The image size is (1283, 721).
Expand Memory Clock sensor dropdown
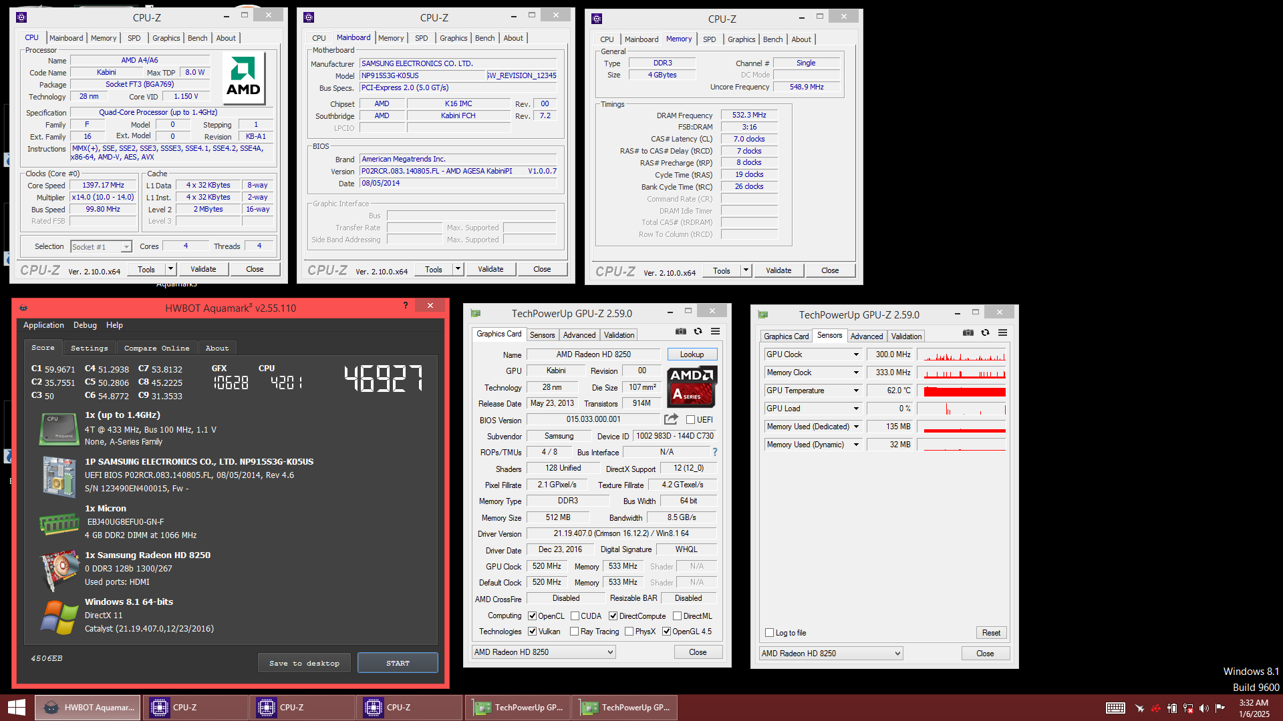pyautogui.click(x=856, y=373)
